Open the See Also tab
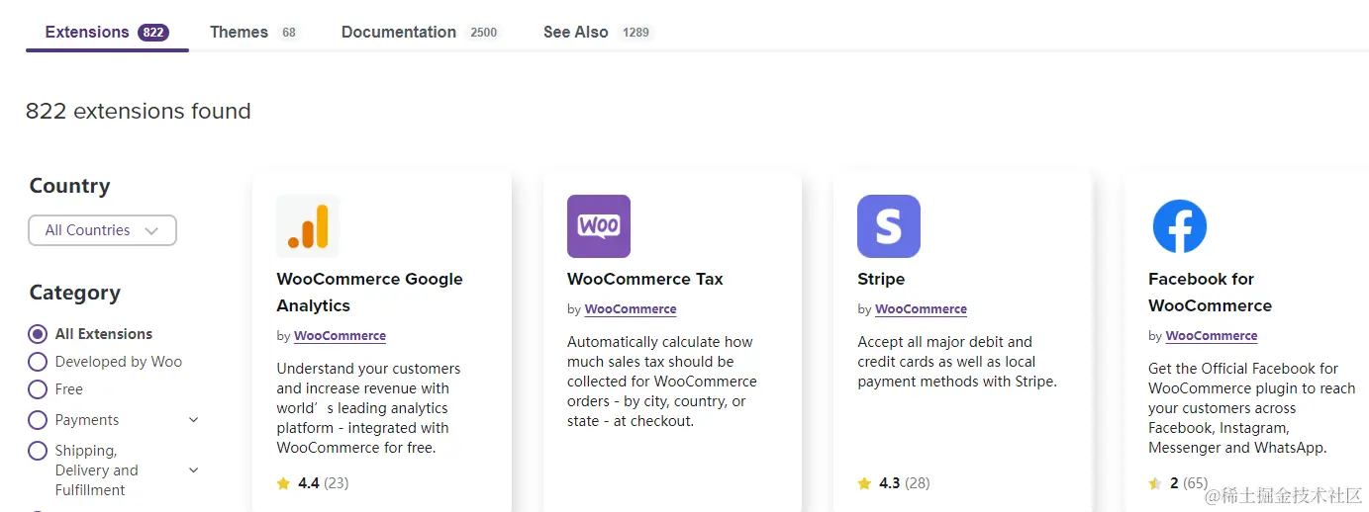Screen dimensions: 1369x512 point(598,32)
